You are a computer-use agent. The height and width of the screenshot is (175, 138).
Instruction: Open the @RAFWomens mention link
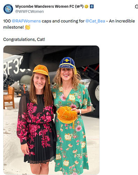[x=26, y=21]
